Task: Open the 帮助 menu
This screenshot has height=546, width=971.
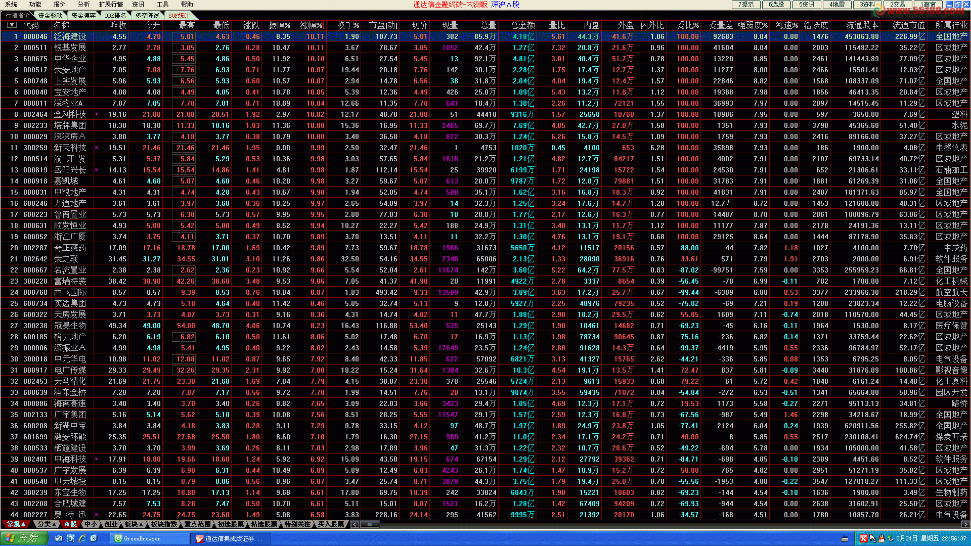Action: coord(187,5)
